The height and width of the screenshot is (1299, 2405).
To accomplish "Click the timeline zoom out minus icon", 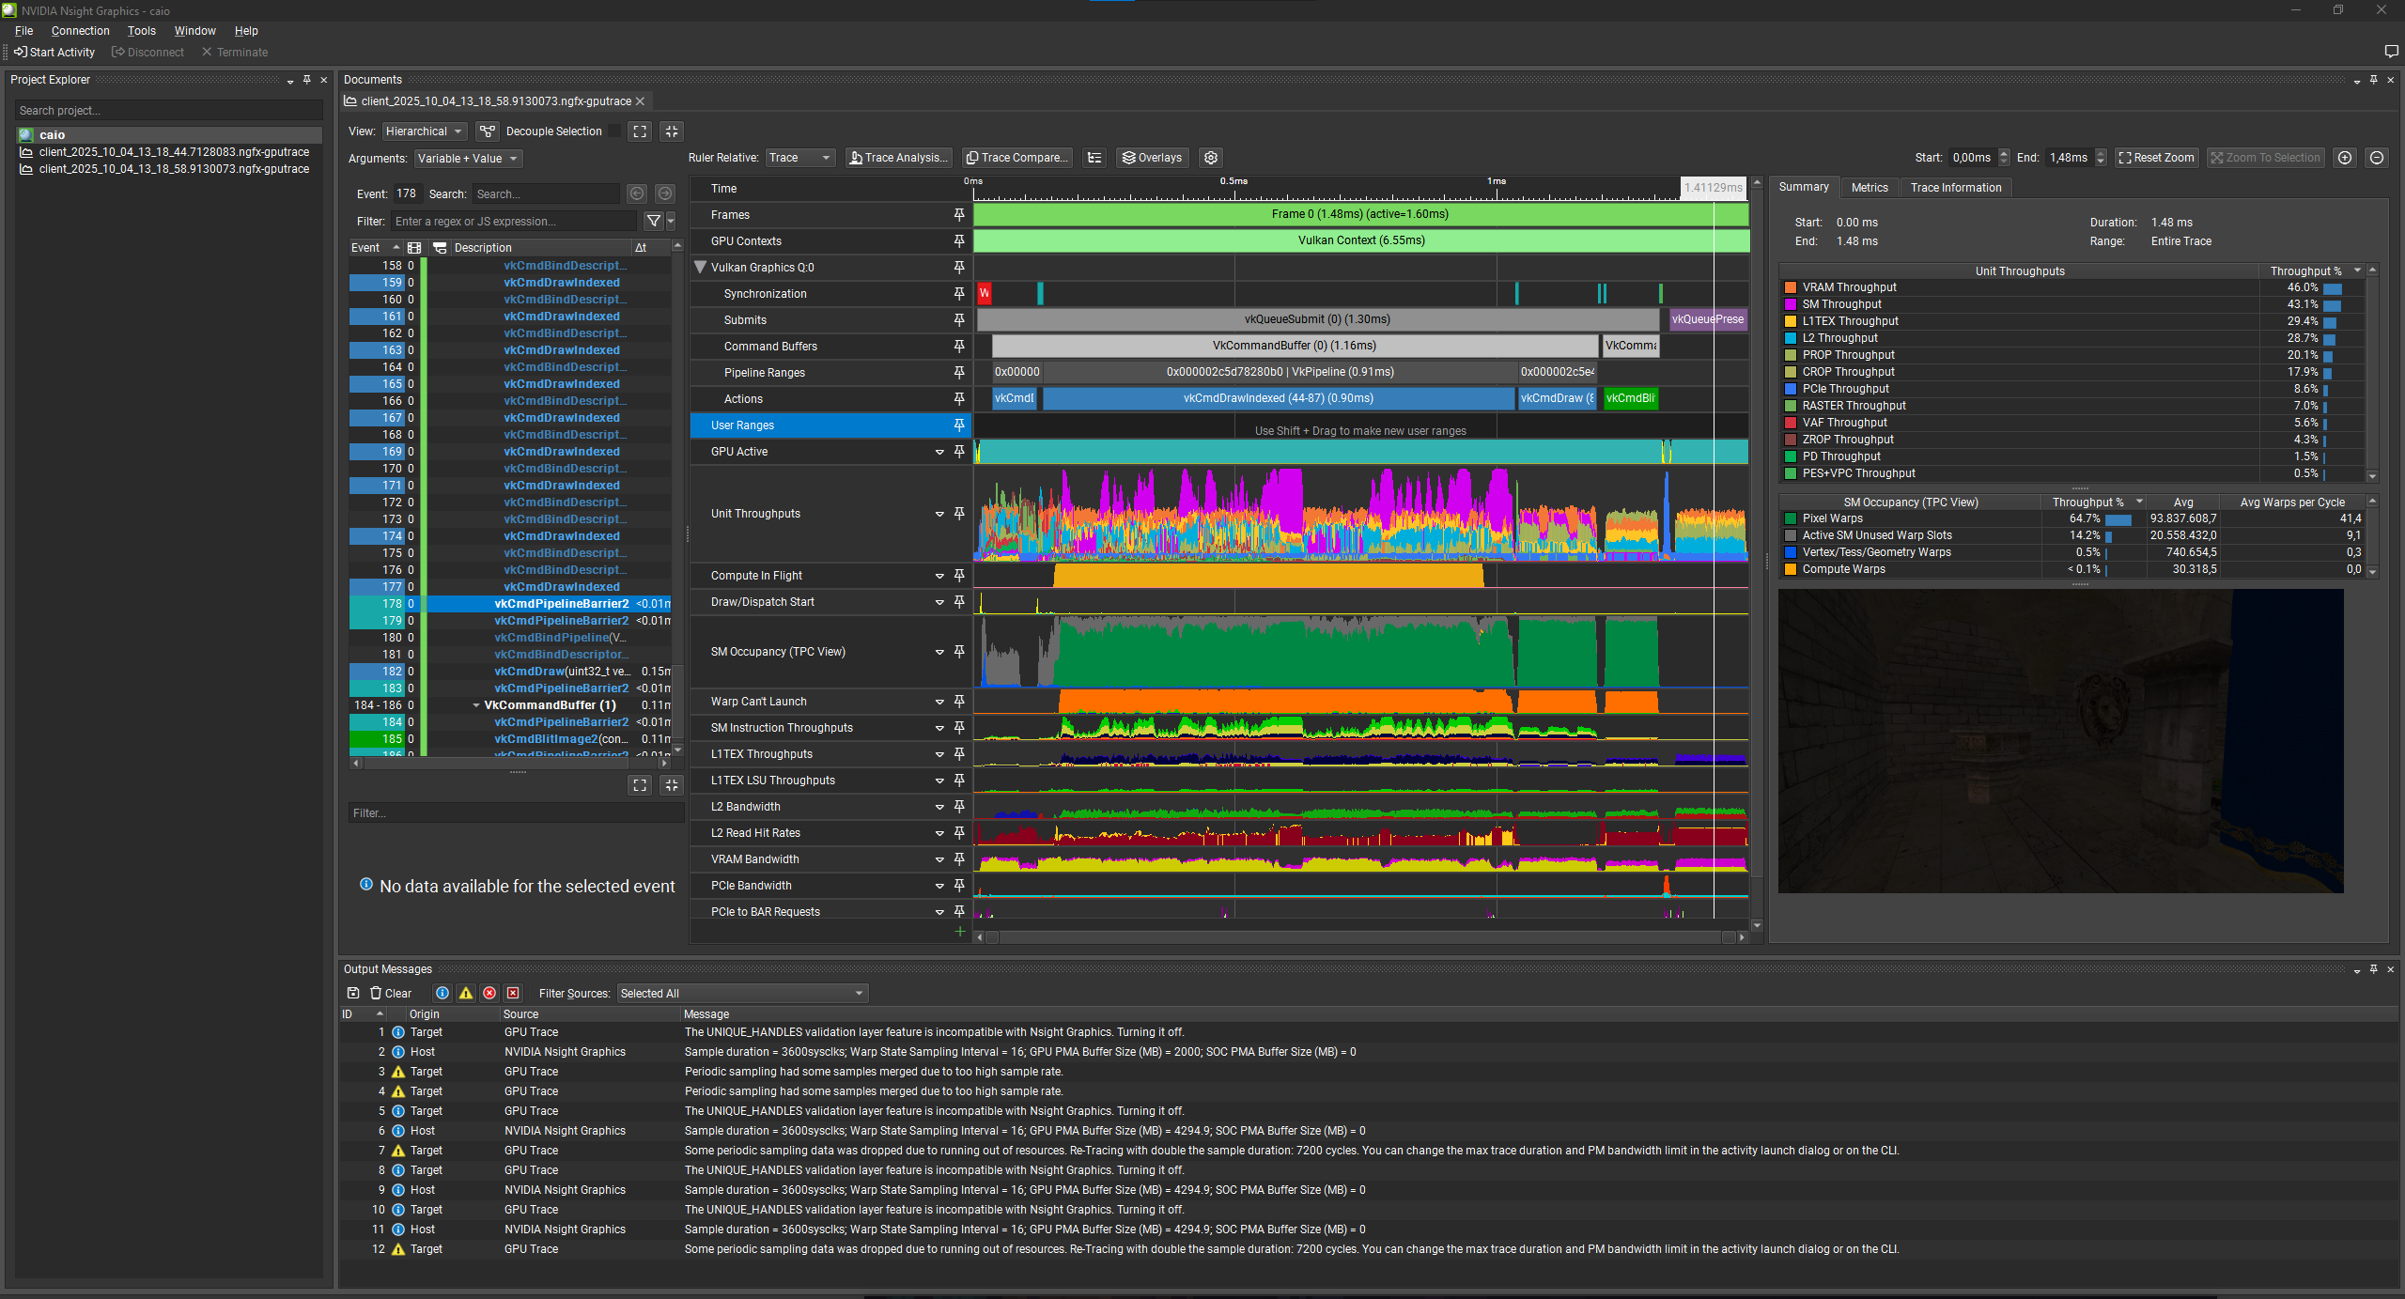I will 2377,158.
